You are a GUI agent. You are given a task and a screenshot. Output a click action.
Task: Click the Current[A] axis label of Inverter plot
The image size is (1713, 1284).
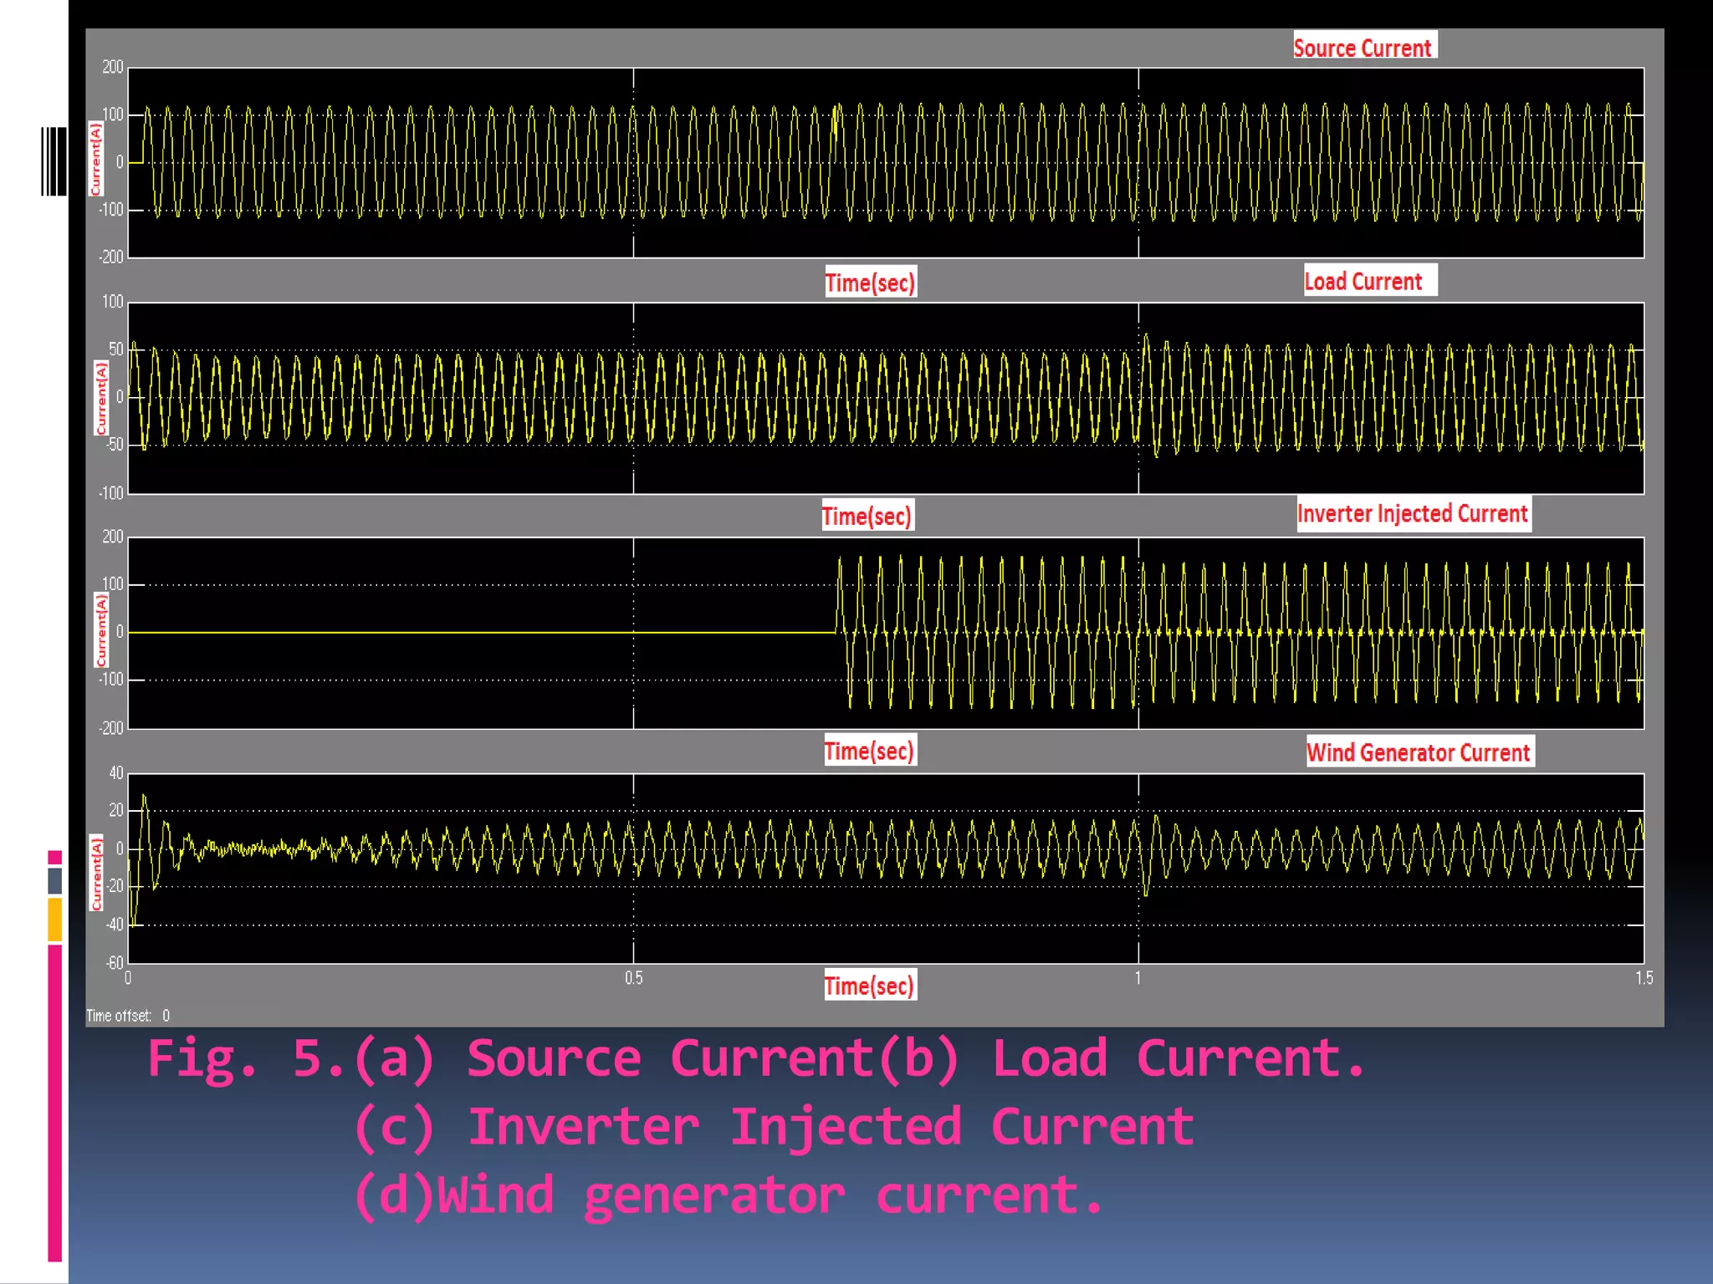pos(100,630)
